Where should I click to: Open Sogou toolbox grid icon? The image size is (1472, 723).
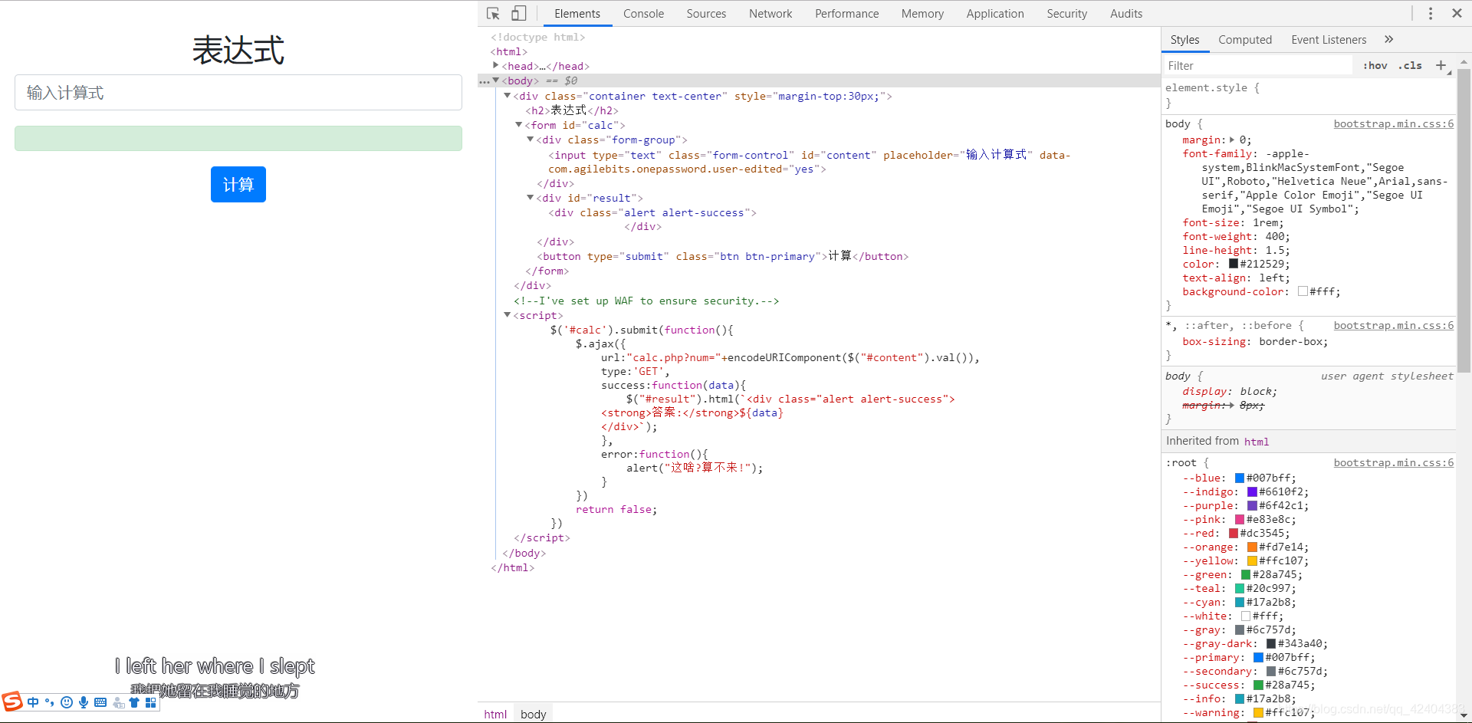pos(151,702)
